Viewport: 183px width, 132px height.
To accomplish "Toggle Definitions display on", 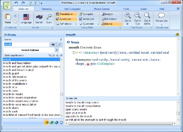I will pos(65,24).
